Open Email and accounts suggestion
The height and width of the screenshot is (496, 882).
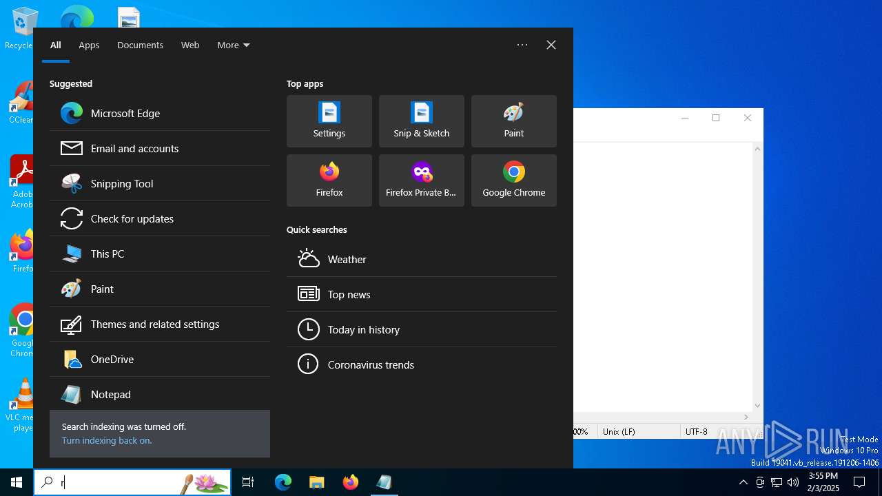click(160, 148)
